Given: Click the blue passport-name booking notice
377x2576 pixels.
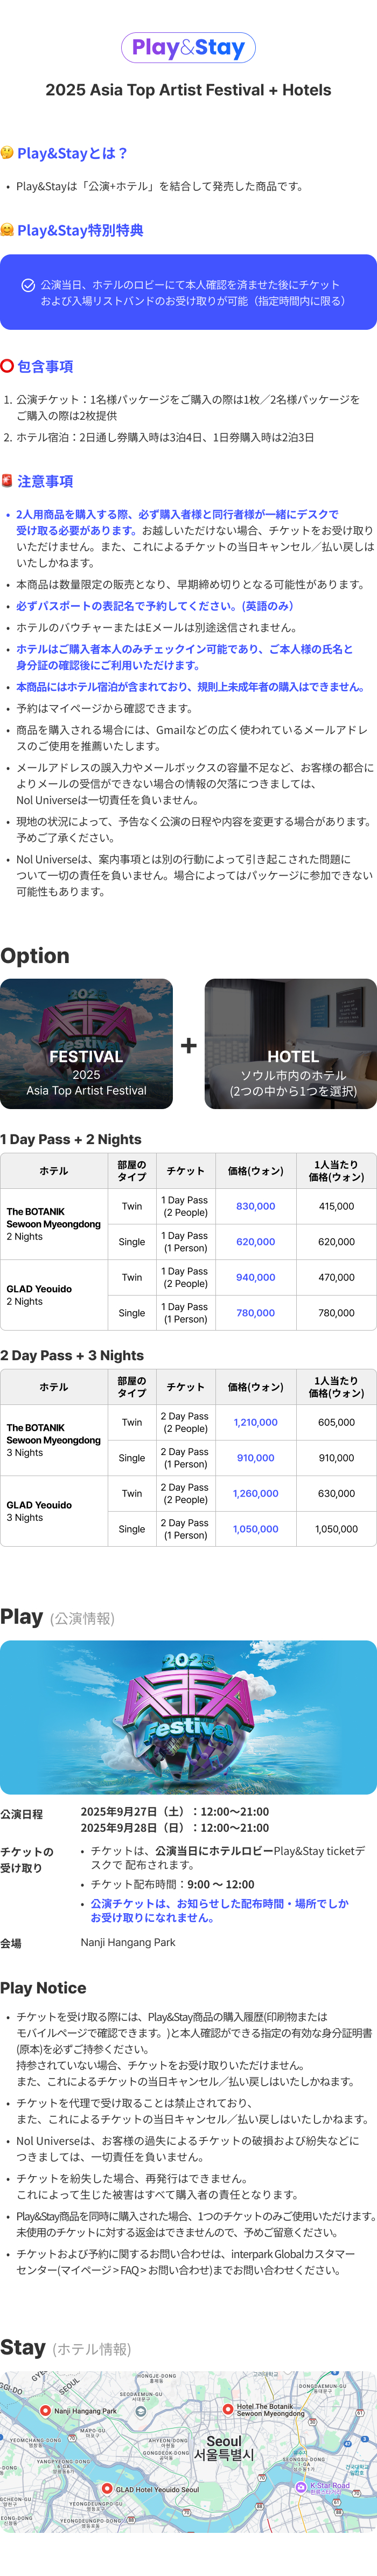Looking at the screenshot, I should [x=154, y=606].
